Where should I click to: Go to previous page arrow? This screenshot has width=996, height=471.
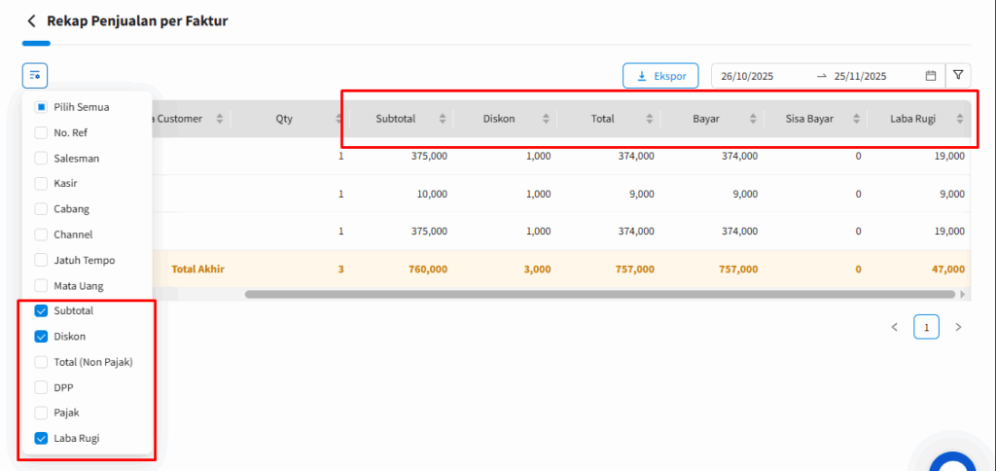(x=894, y=328)
